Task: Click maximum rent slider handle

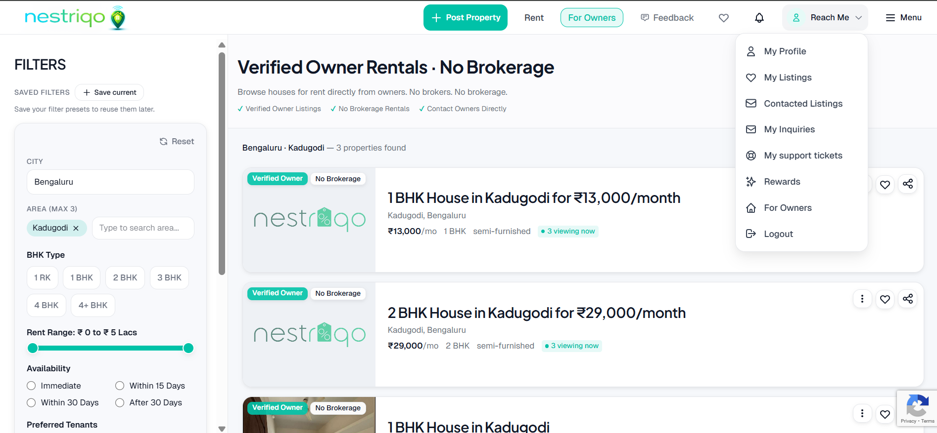Action: (x=188, y=348)
